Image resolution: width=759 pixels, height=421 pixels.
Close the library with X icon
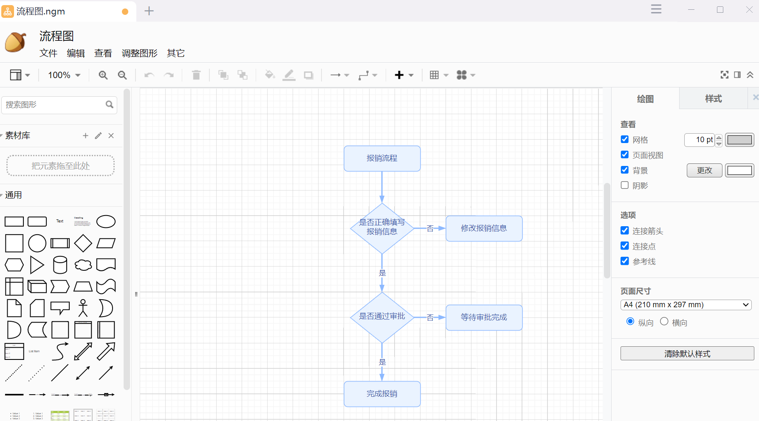pyautogui.click(x=111, y=135)
